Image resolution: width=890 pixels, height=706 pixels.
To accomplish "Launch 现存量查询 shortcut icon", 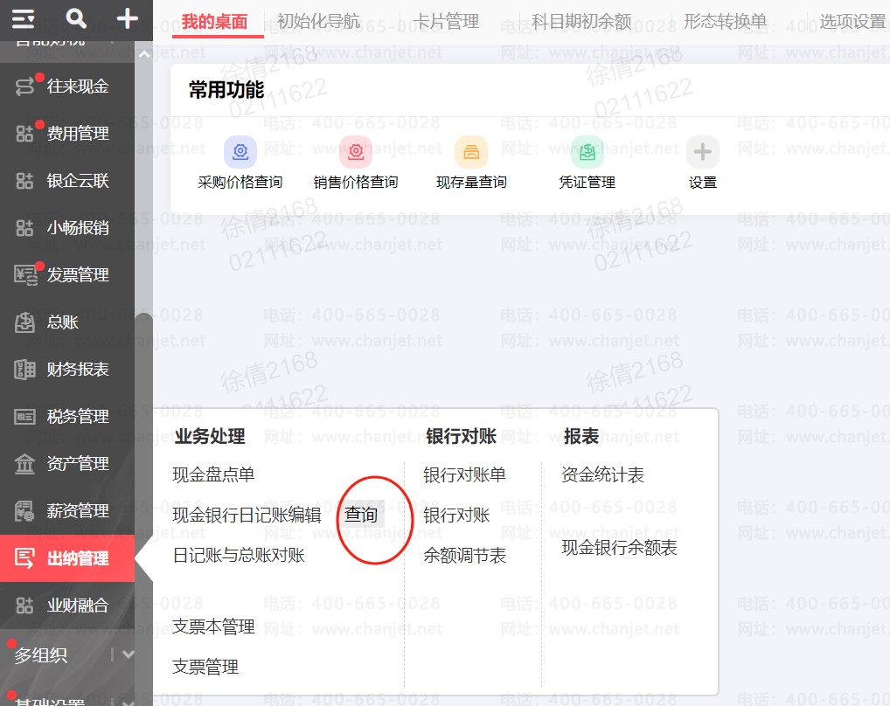I will click(471, 152).
